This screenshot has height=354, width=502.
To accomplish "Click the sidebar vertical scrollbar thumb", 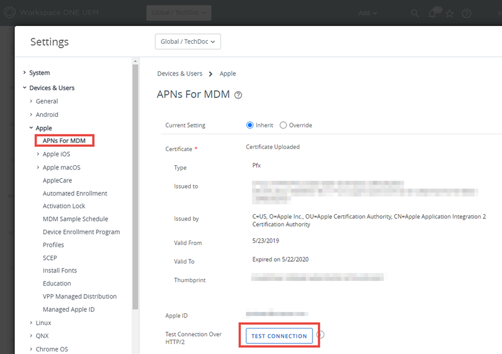I will point(135,187).
